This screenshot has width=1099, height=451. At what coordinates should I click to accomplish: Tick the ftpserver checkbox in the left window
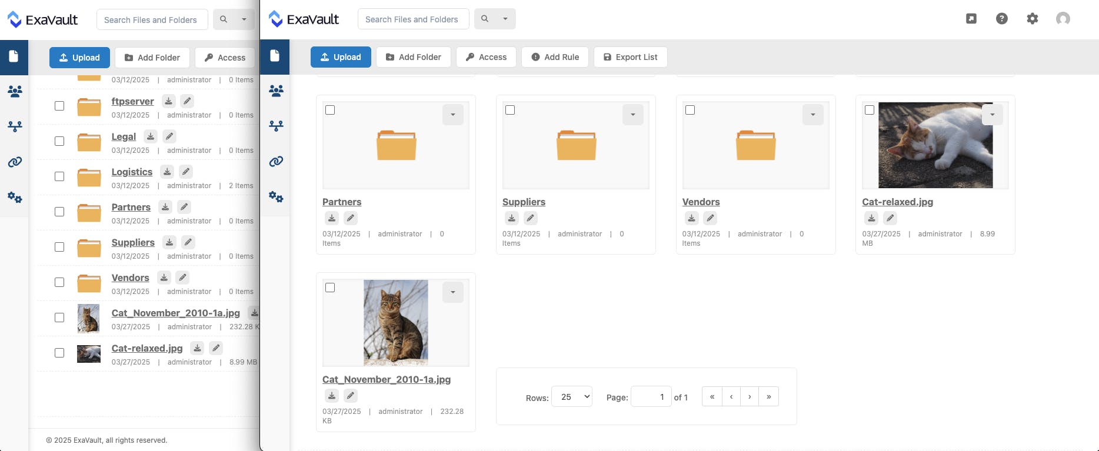(x=59, y=106)
